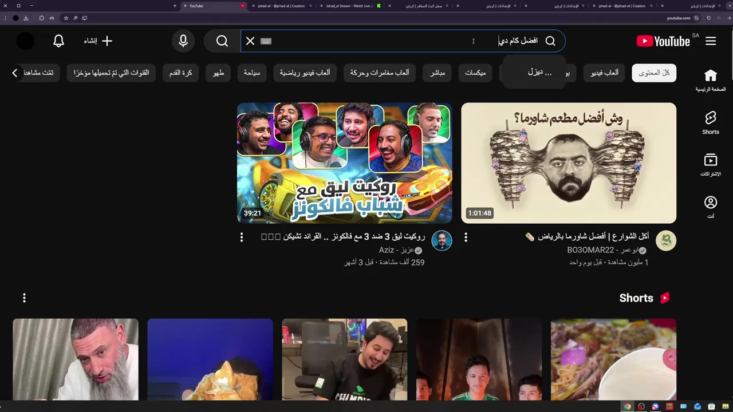This screenshot has height=412, width=733.
Task: Go to الصفحة الرئيسية in the sidebar
Action: 710,81
